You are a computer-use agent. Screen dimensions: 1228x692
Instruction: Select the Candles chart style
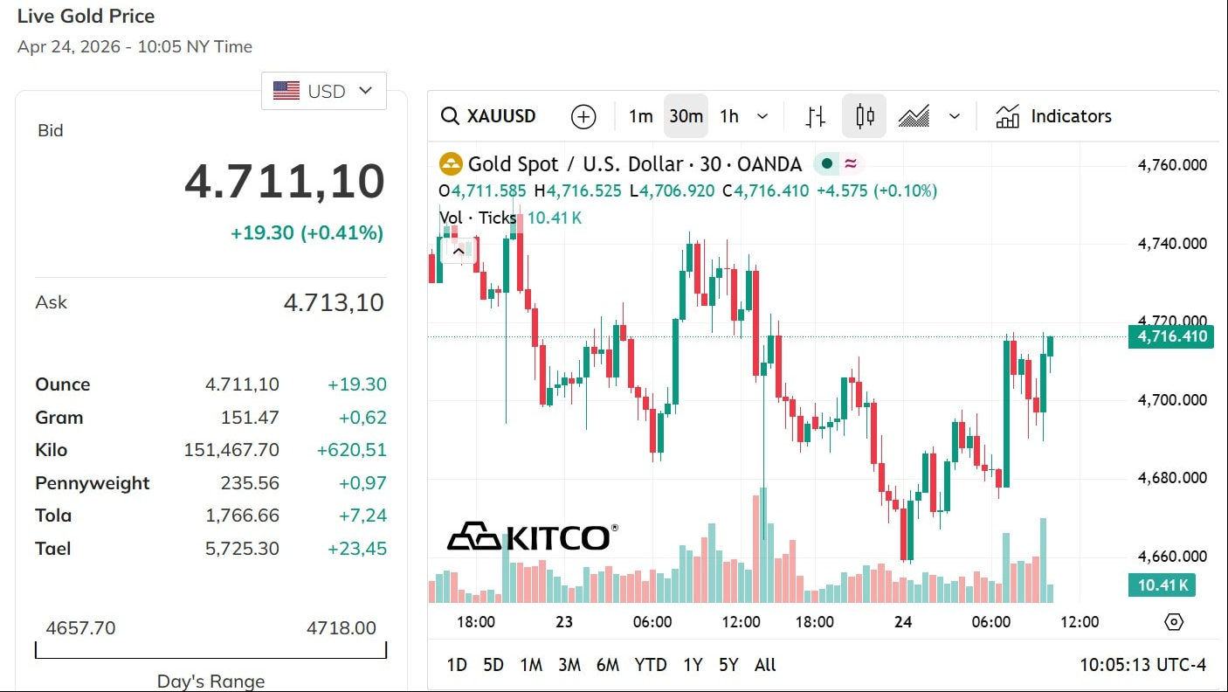865,116
